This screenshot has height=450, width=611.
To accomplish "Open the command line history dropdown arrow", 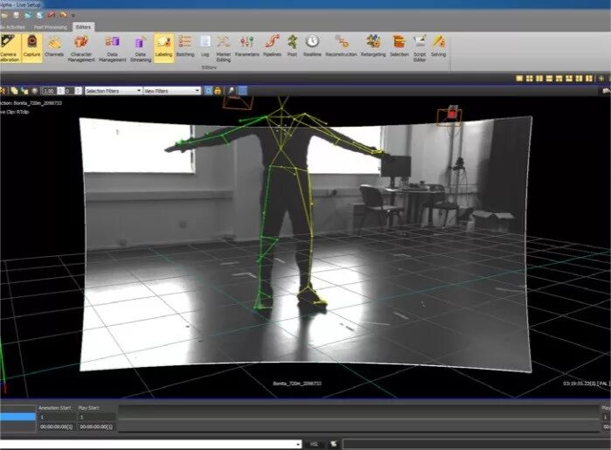I will pos(298,444).
